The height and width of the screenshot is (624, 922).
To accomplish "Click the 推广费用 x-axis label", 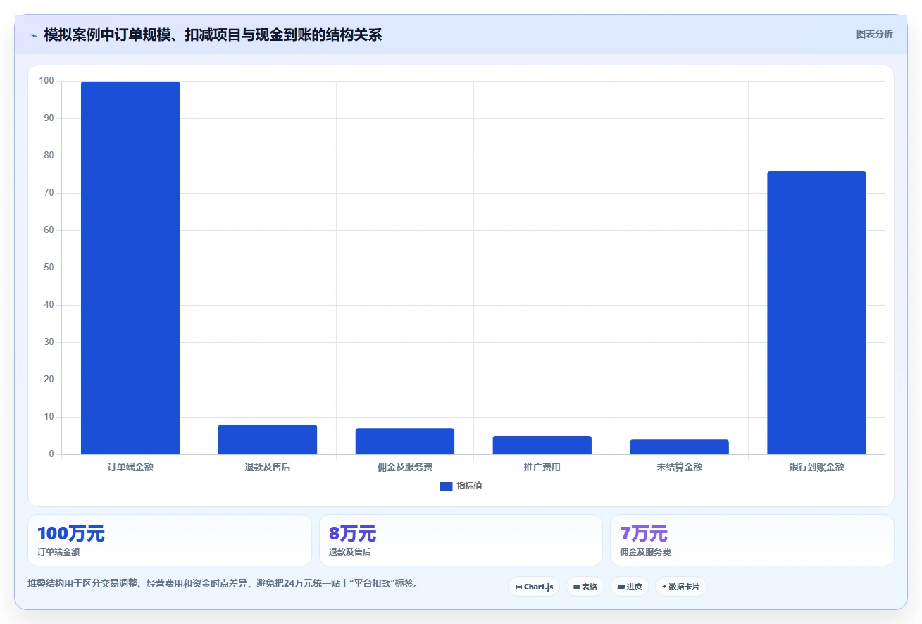I will click(x=542, y=467).
